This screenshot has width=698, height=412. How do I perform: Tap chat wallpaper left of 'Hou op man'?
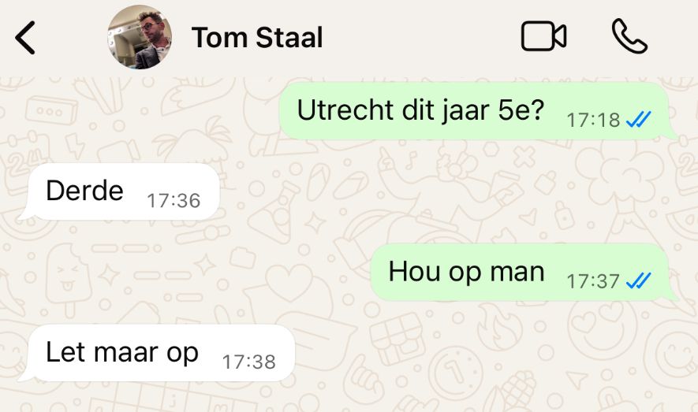187,272
